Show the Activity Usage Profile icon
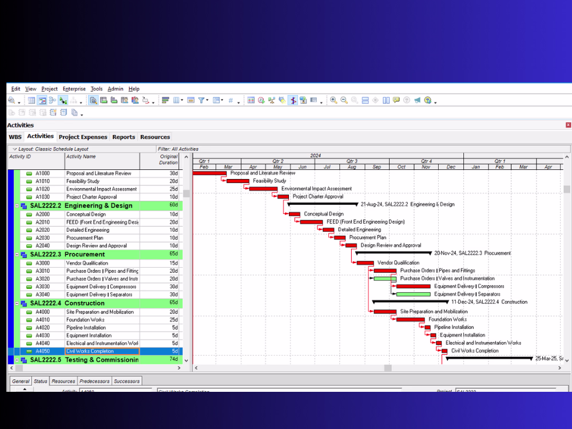 114,100
